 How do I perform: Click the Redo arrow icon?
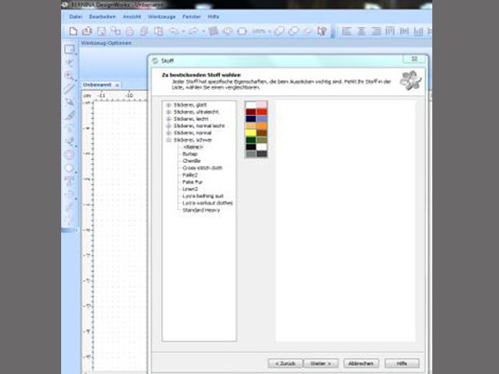click(193, 31)
